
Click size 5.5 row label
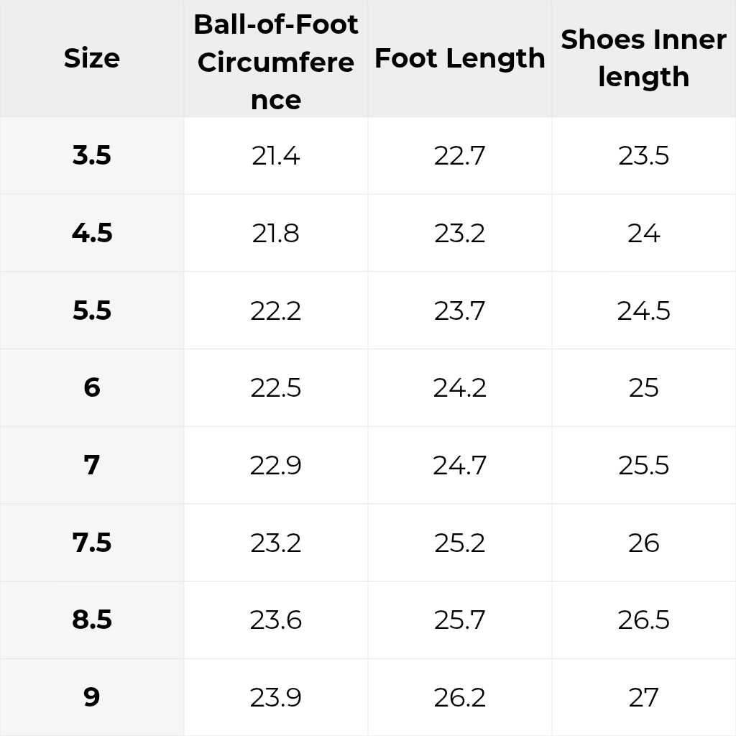pyautogui.click(x=92, y=310)
